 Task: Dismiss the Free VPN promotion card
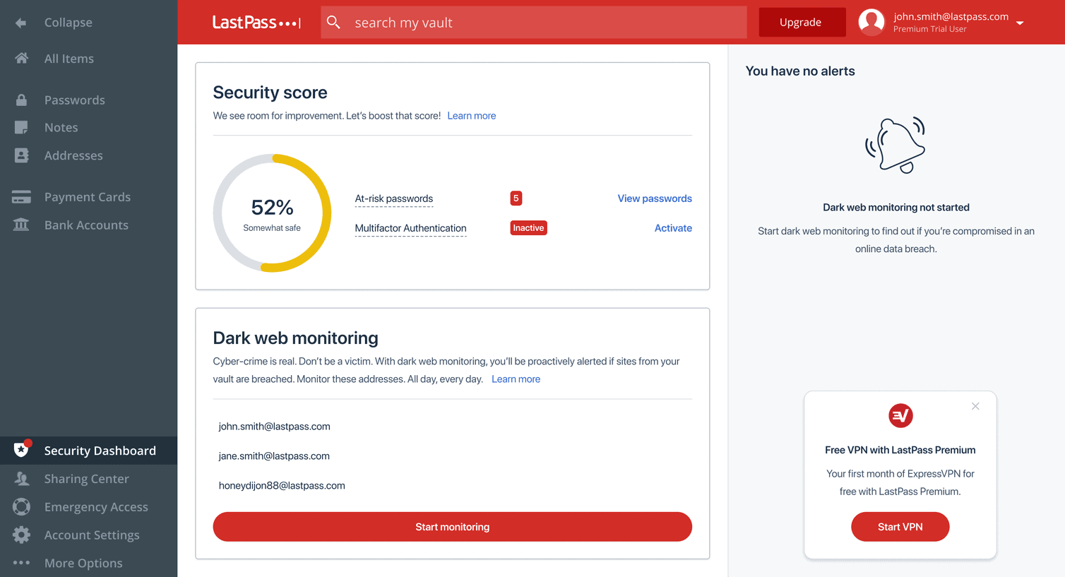975,406
